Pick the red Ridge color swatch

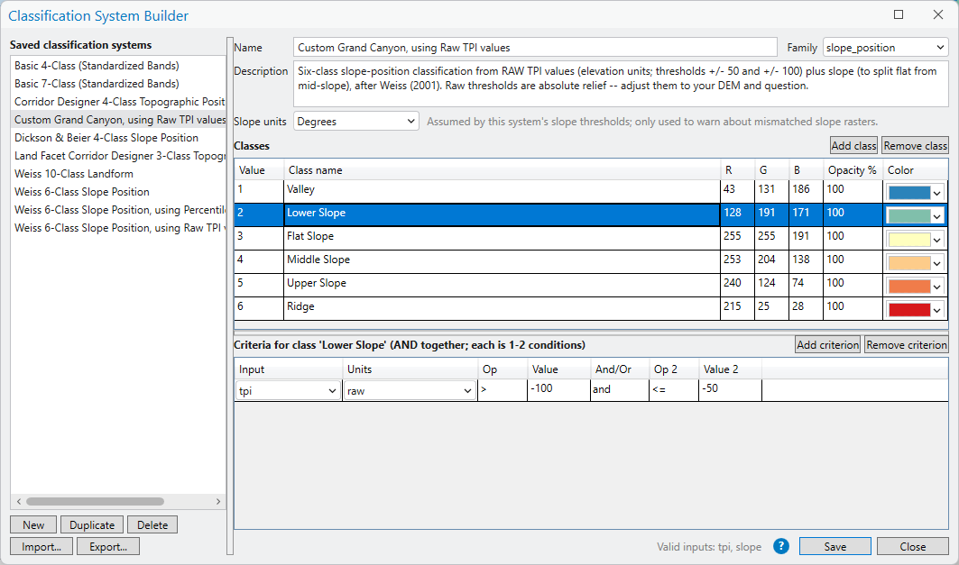tap(909, 310)
